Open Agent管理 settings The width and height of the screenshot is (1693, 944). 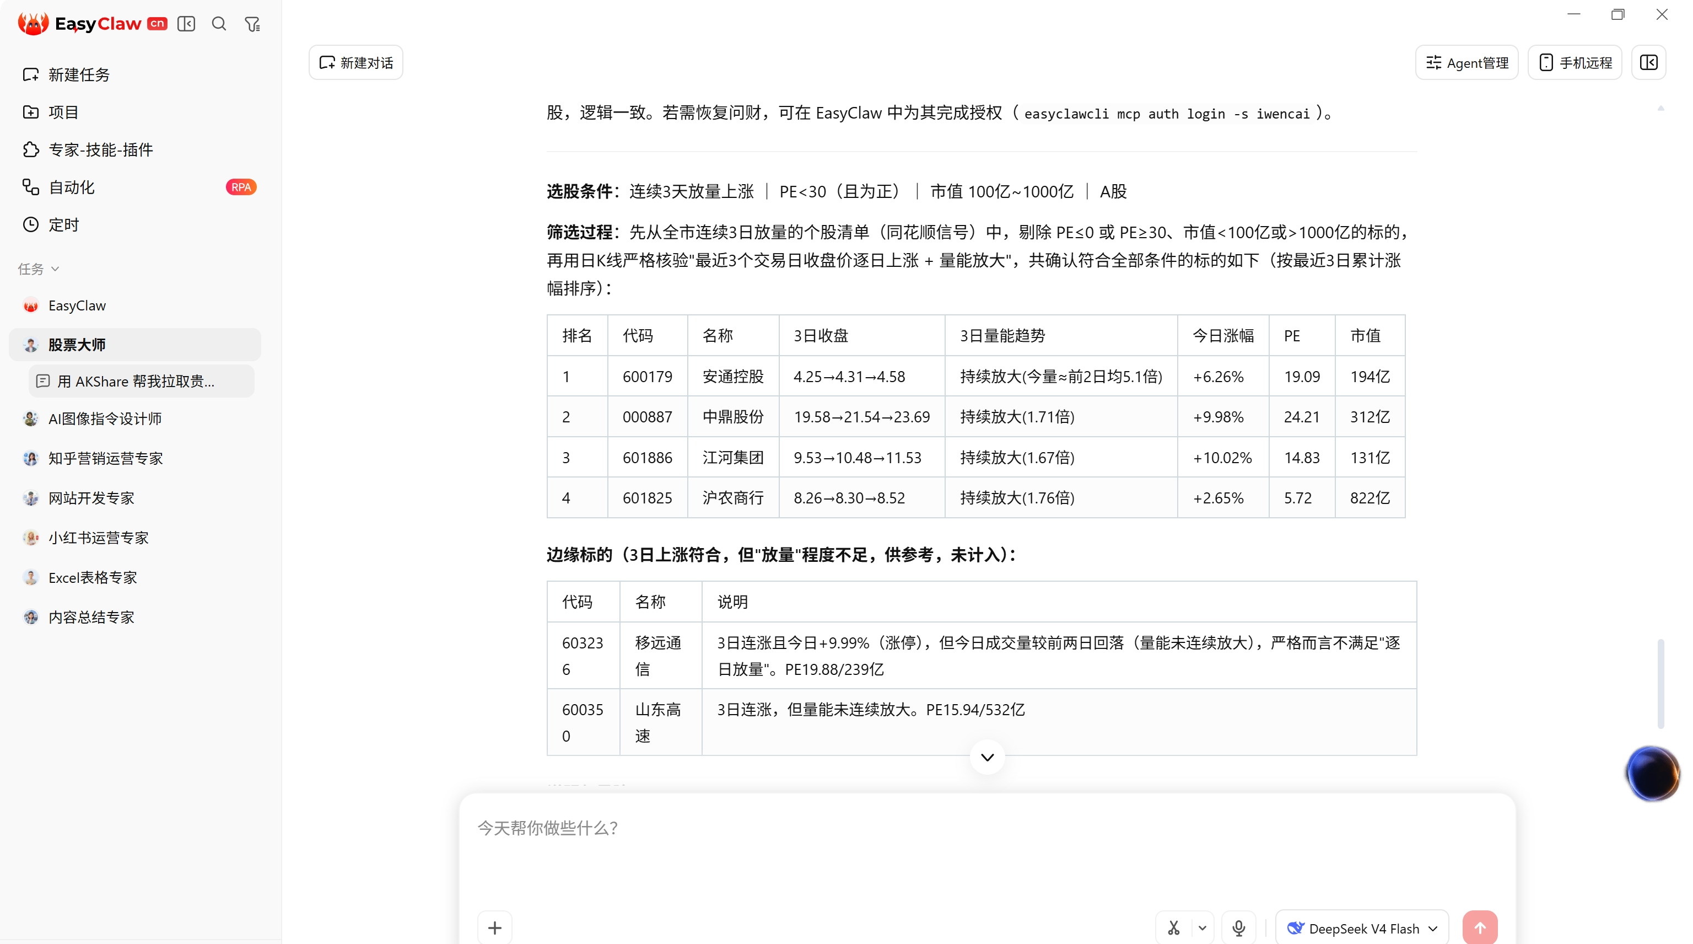pyautogui.click(x=1466, y=62)
